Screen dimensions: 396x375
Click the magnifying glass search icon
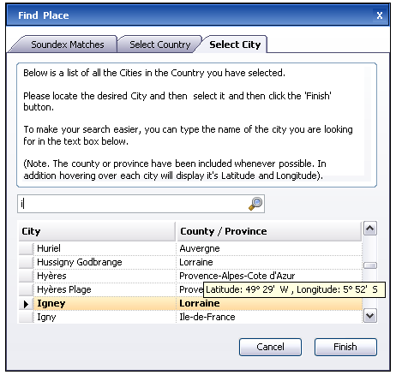click(x=255, y=204)
